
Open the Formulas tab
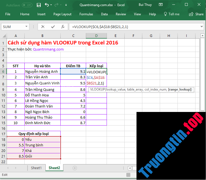(86, 14)
